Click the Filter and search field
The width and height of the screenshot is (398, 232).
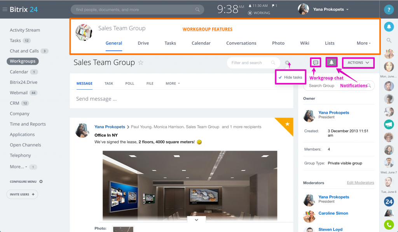[x=253, y=62]
